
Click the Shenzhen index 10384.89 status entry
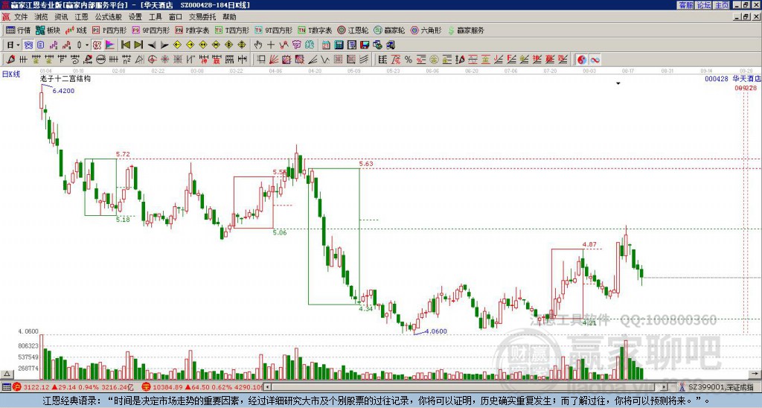coord(202,388)
